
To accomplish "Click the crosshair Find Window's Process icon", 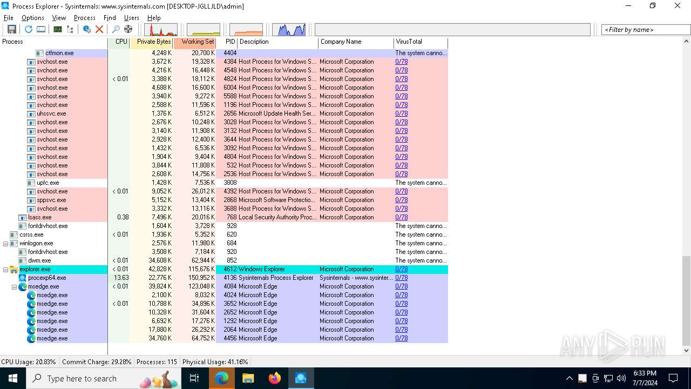I will tap(128, 29).
